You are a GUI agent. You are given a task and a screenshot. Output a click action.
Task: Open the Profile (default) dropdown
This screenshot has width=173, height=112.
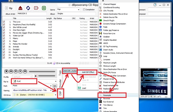(x=31, y=77)
